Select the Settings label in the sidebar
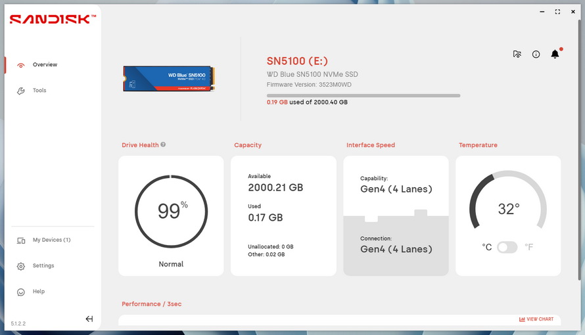The height and width of the screenshot is (335, 585). [x=43, y=266]
